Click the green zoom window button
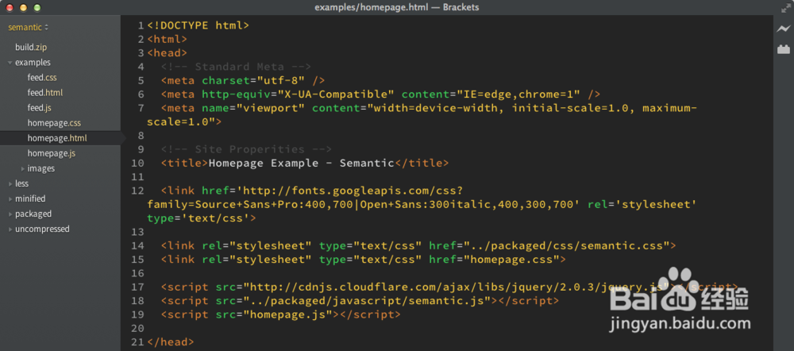 click(x=39, y=7)
